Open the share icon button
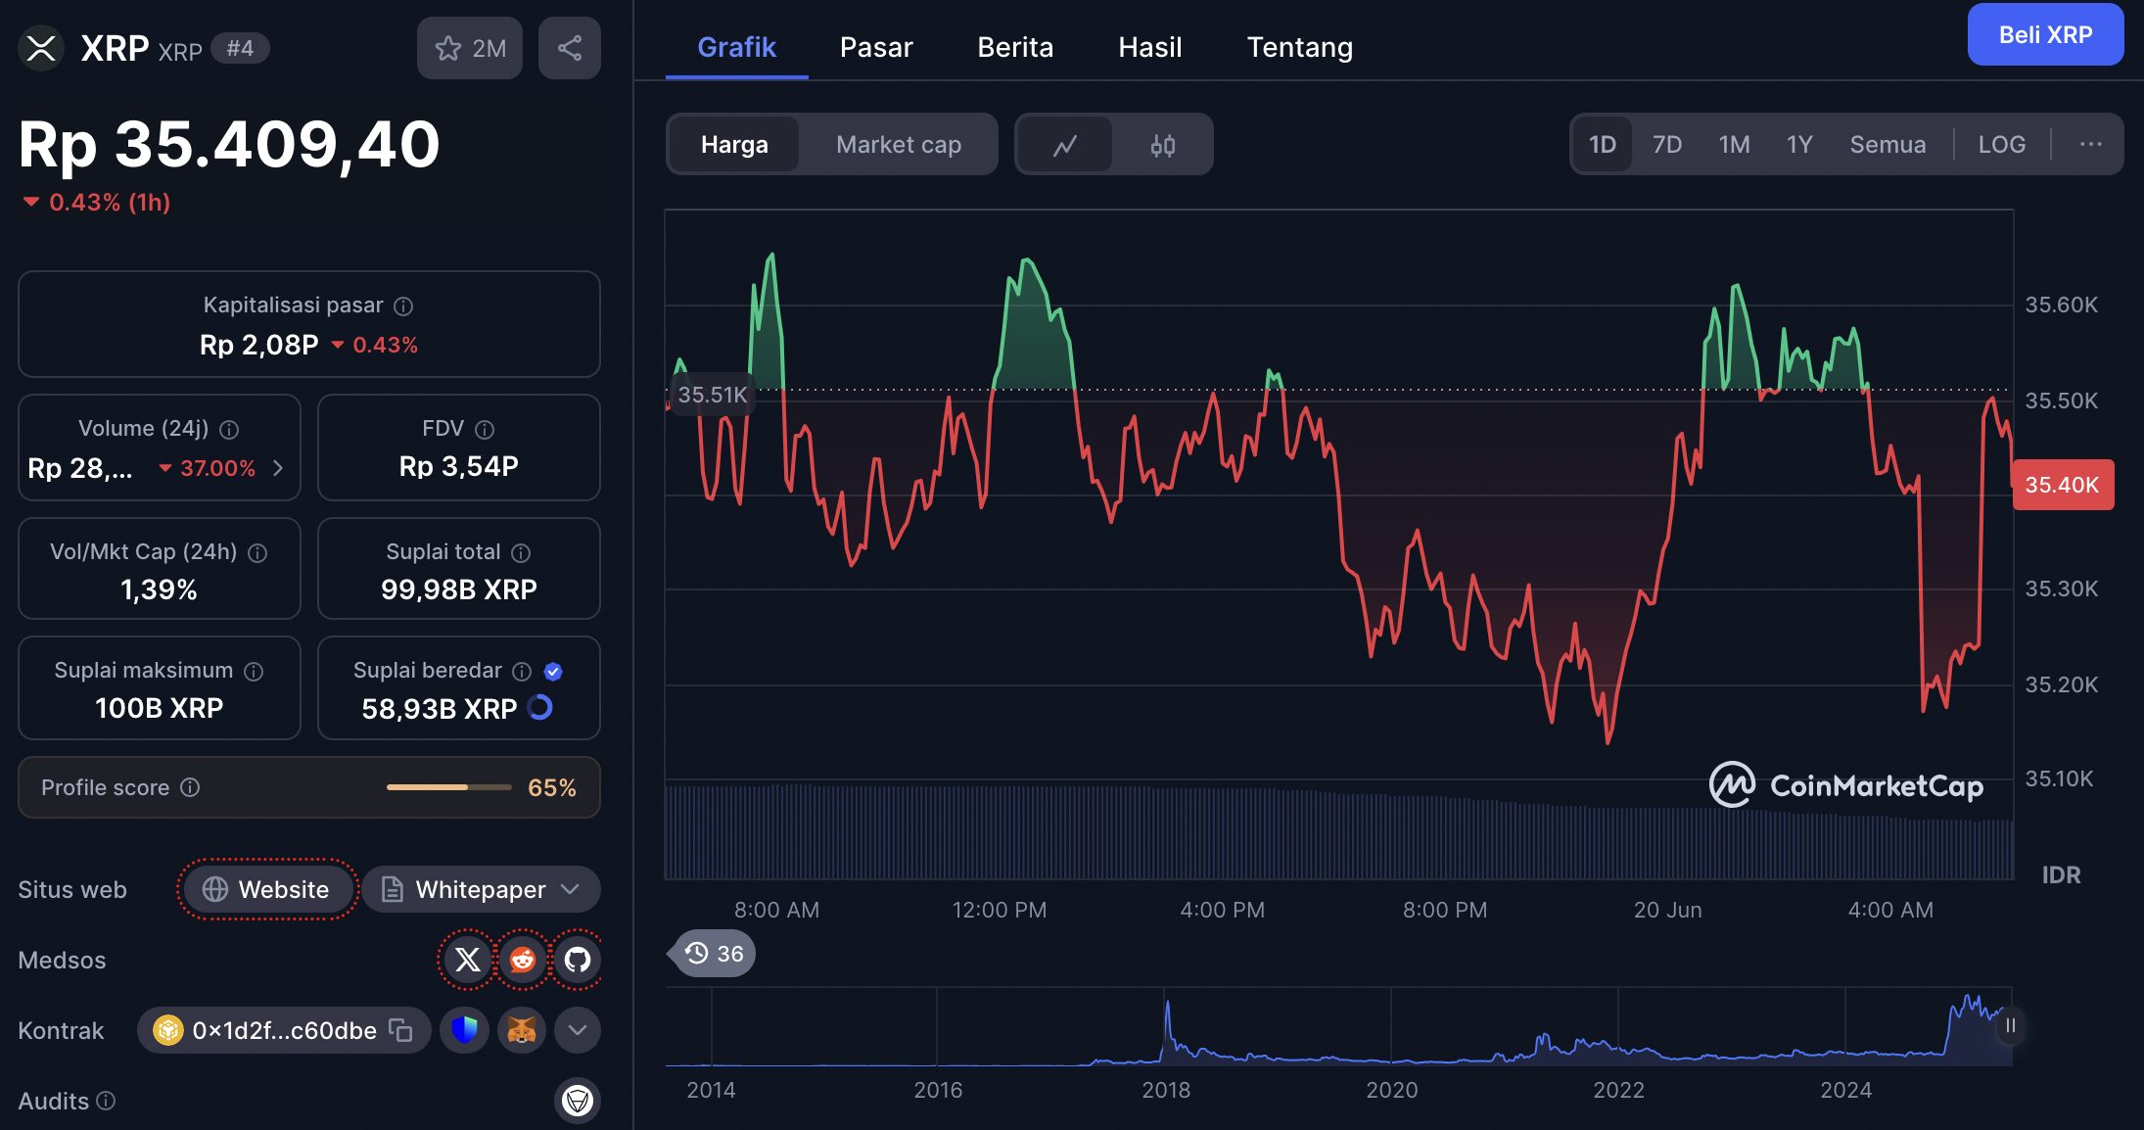Viewport: 2144px width, 1130px height. [570, 48]
